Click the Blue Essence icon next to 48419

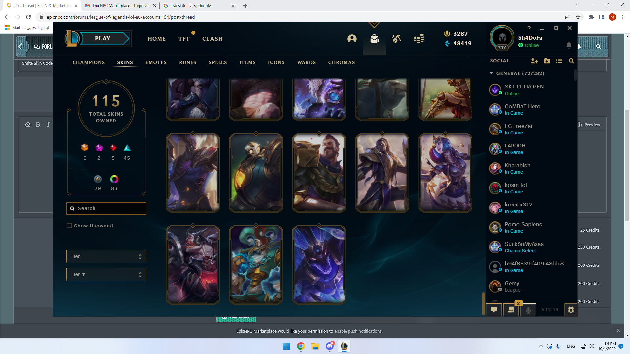tap(447, 43)
